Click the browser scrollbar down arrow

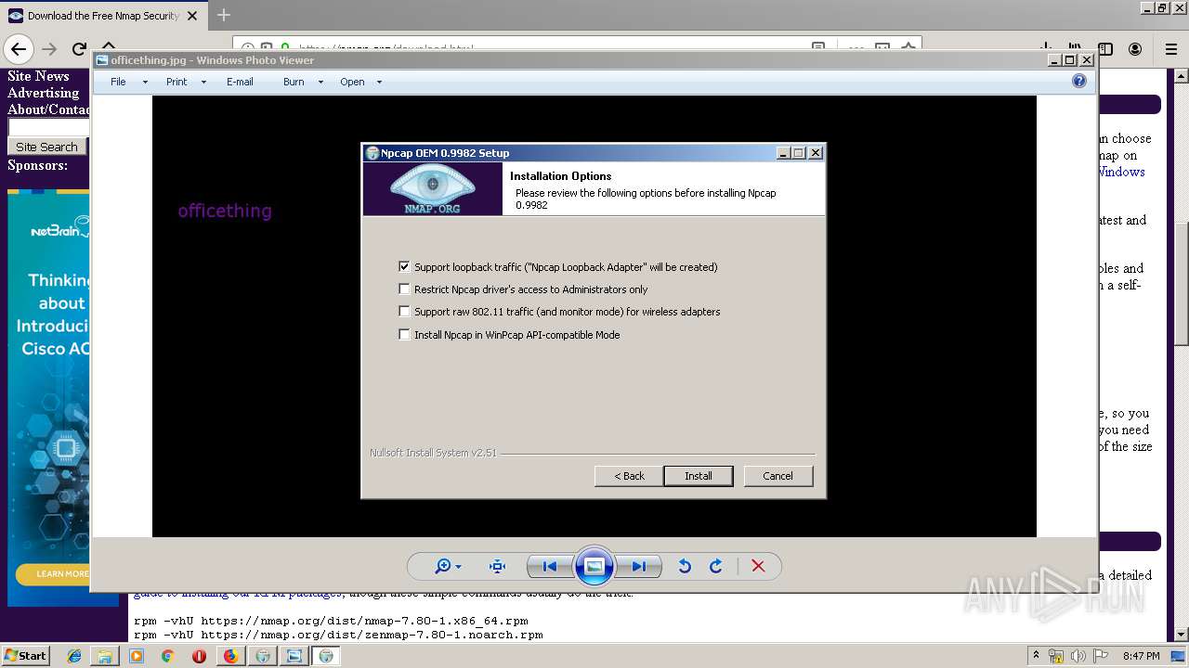1182,635
